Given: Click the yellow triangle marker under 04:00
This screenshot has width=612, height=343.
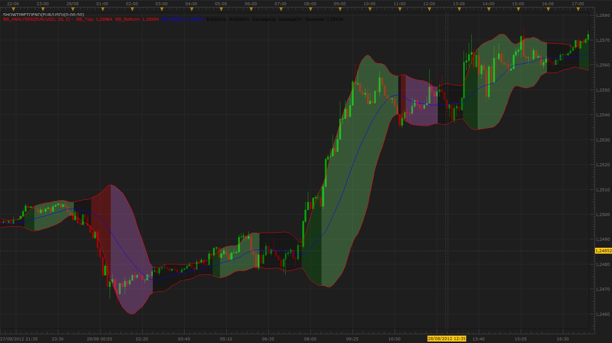Looking at the screenshot, I should point(191,8).
